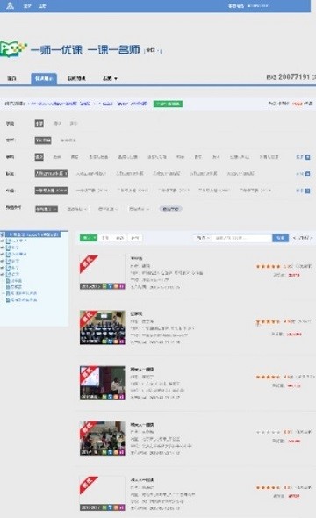Click green icon on fourth course thumbnail
The image size is (316, 518).
coord(104,452)
